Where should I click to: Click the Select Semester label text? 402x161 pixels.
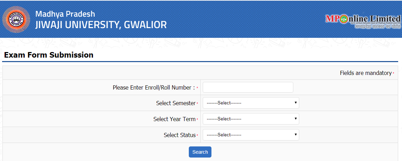pyautogui.click(x=176, y=103)
